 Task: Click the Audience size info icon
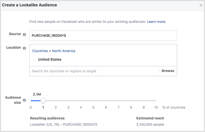coord(24,100)
